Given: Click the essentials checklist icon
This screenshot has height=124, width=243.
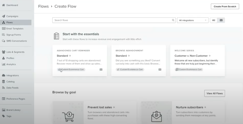Looking at the screenshot, I should point(56,36).
